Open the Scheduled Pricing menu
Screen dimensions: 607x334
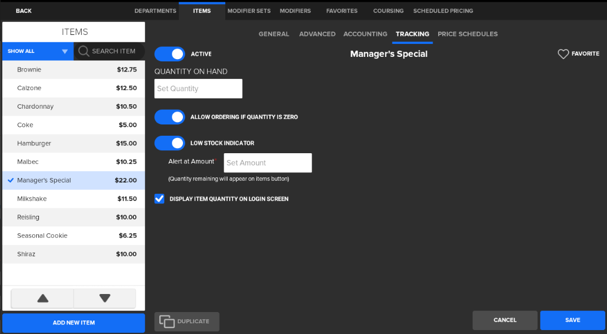point(443,11)
